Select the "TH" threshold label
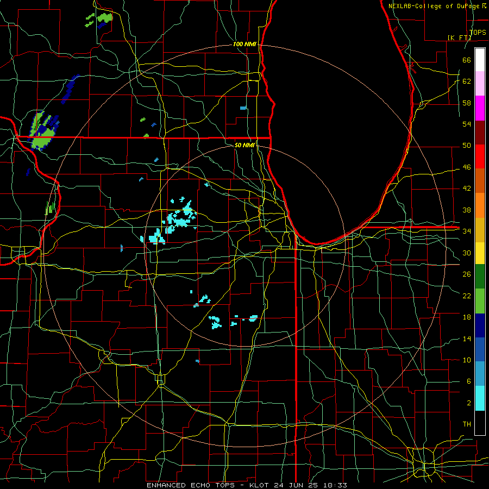This screenshot has width=489, height=489. (467, 424)
